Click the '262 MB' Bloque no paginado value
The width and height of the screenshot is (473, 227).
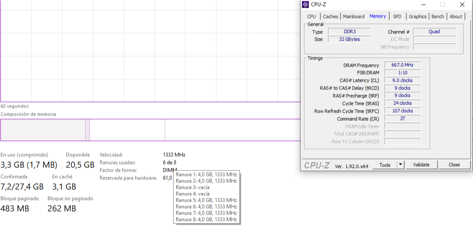62,208
